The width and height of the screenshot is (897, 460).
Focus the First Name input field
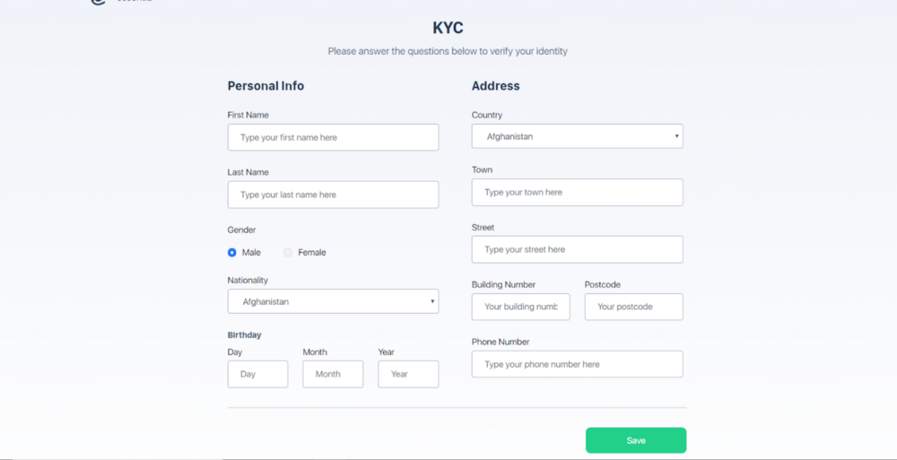[x=333, y=137]
